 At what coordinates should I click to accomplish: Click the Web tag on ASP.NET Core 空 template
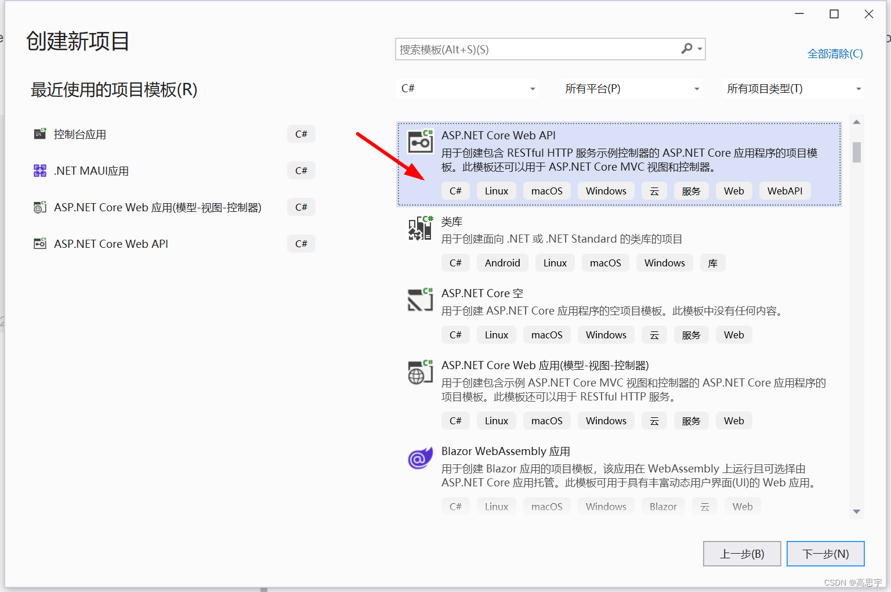[x=734, y=335]
